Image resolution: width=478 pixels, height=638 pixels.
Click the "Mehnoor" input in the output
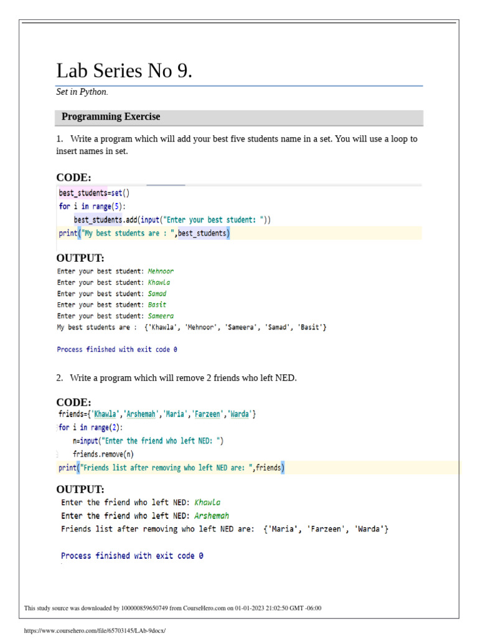click(161, 271)
